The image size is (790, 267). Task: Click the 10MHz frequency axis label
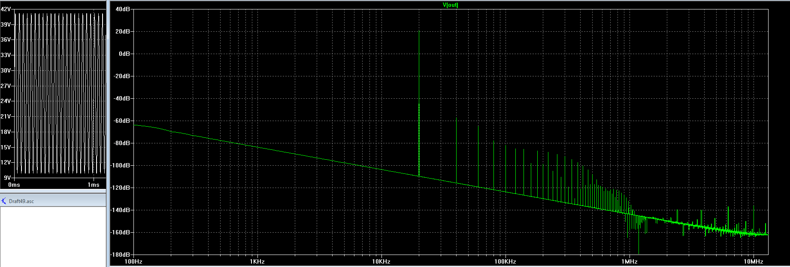click(x=754, y=261)
